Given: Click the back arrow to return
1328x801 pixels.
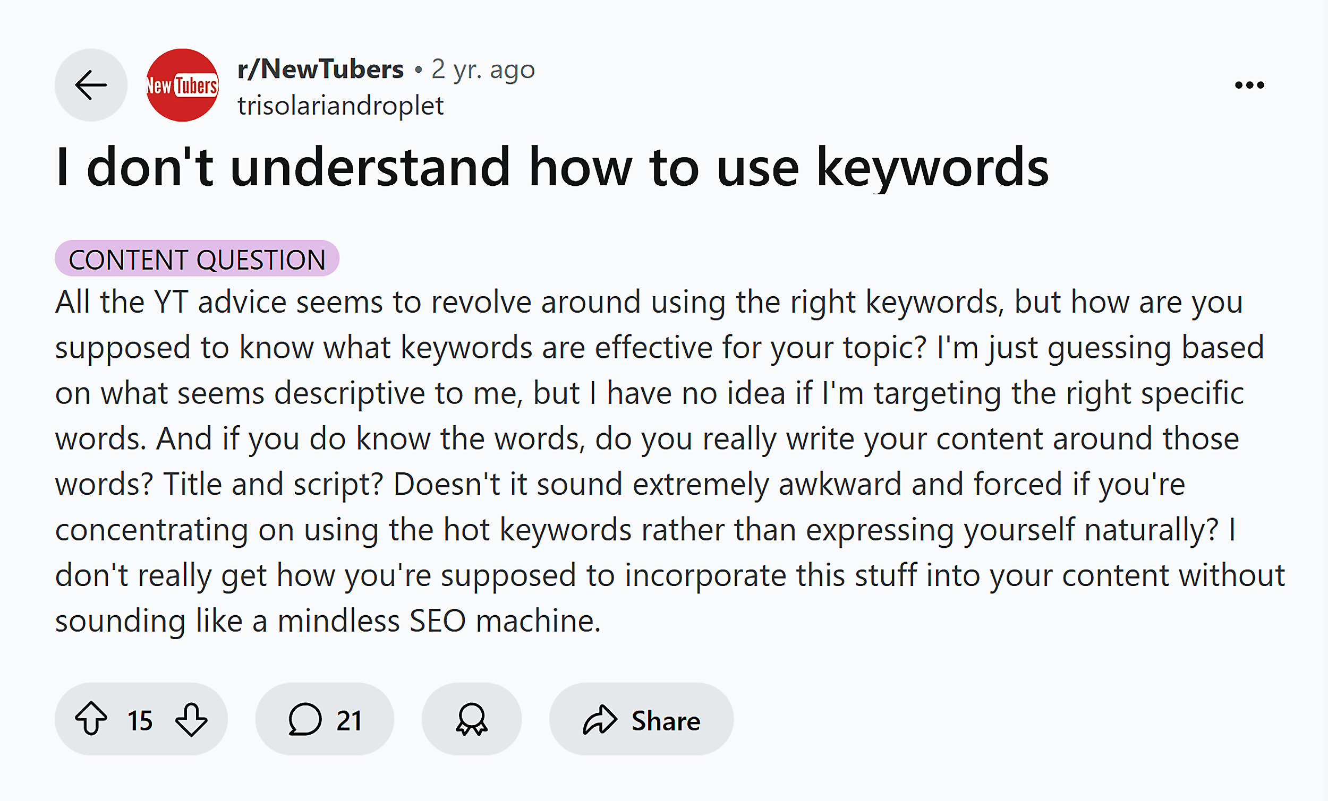Looking at the screenshot, I should tap(90, 84).
